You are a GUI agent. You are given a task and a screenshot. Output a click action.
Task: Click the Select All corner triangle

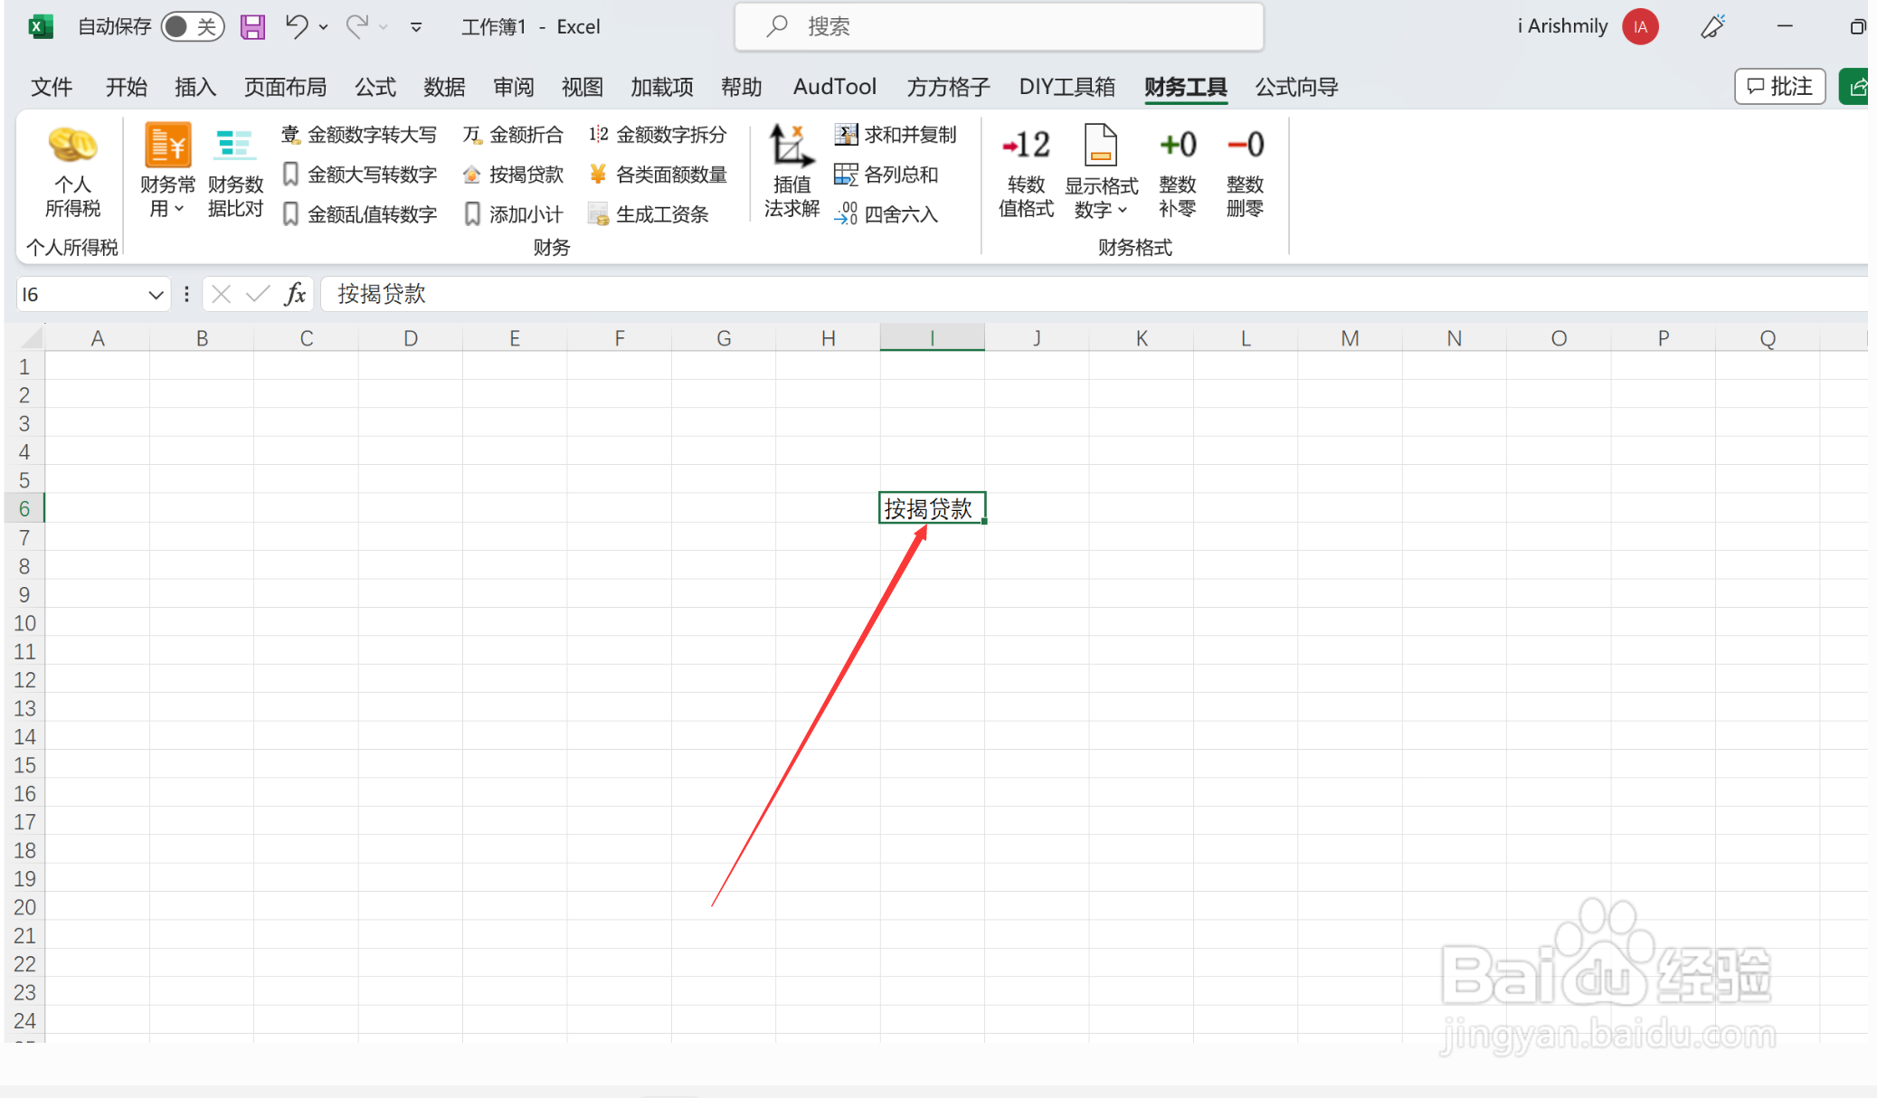coord(31,337)
